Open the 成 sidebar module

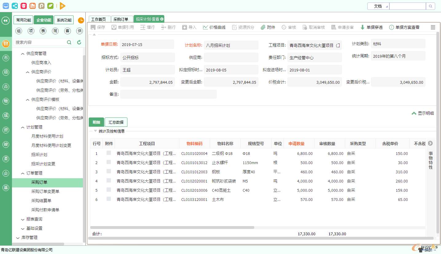6,115
